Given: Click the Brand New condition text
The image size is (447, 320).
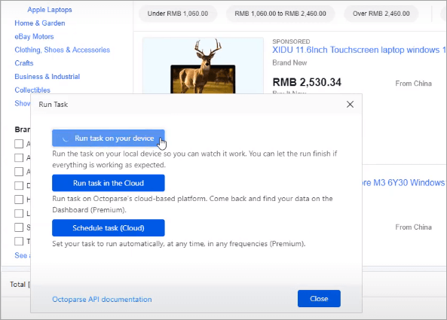Looking at the screenshot, I should [x=289, y=62].
